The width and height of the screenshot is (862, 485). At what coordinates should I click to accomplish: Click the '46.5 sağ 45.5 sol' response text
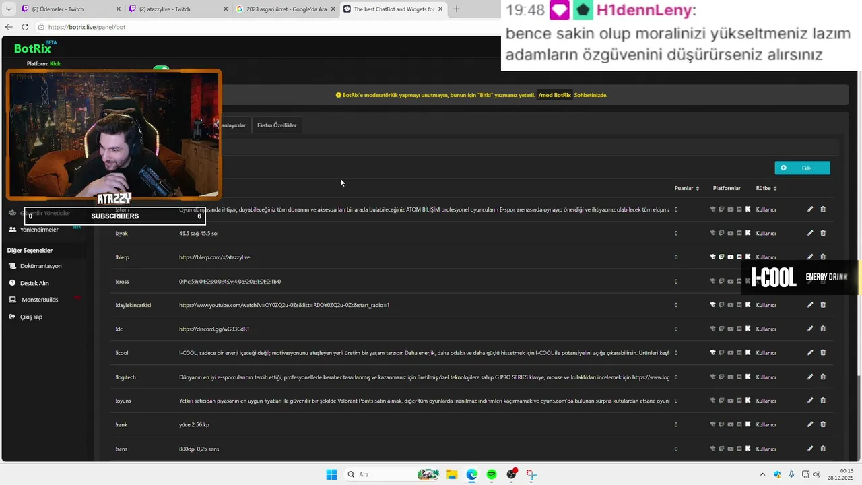199,233
